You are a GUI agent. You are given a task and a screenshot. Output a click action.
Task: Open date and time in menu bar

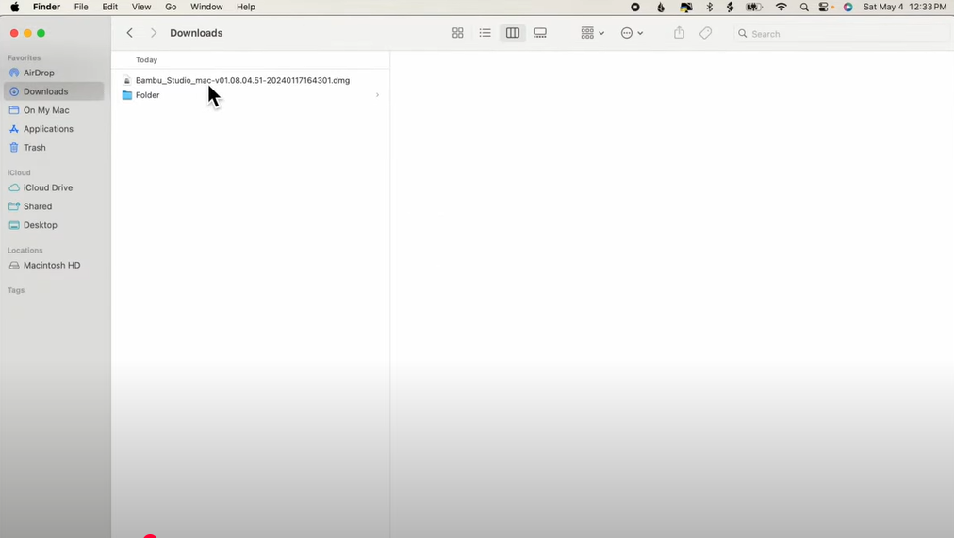(x=905, y=7)
